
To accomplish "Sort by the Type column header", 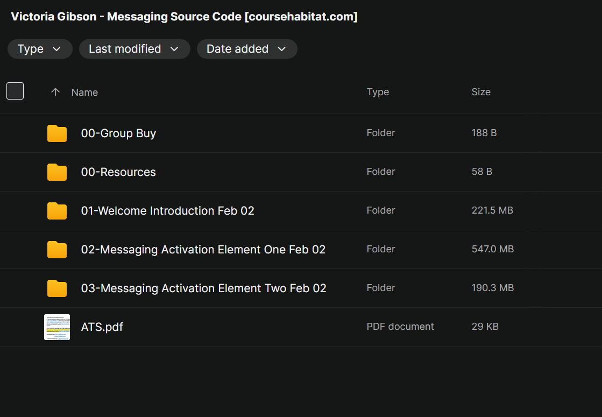I will [378, 92].
